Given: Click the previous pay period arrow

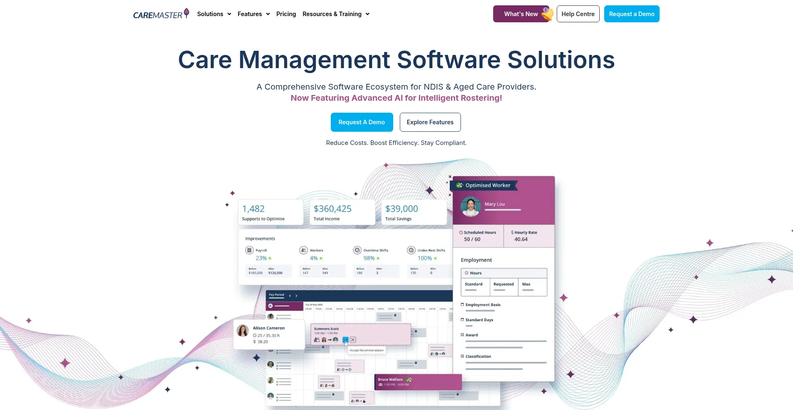Looking at the screenshot, I should pos(290,296).
